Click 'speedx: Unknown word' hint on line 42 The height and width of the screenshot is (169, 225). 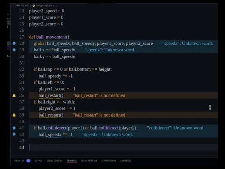[x=108, y=134]
